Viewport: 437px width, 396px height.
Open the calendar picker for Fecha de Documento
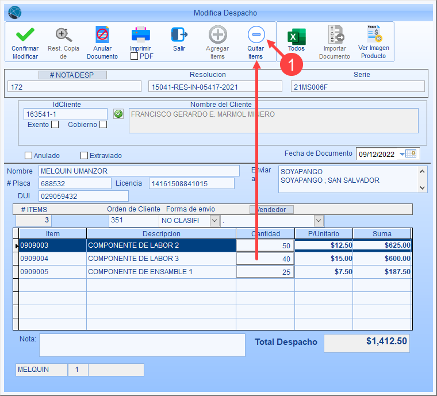click(x=411, y=153)
